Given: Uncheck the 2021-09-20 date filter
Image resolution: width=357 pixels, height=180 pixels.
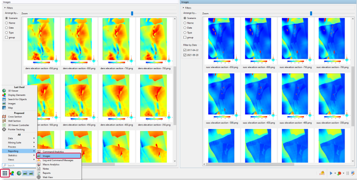Looking at the screenshot, I should [x=185, y=55].
